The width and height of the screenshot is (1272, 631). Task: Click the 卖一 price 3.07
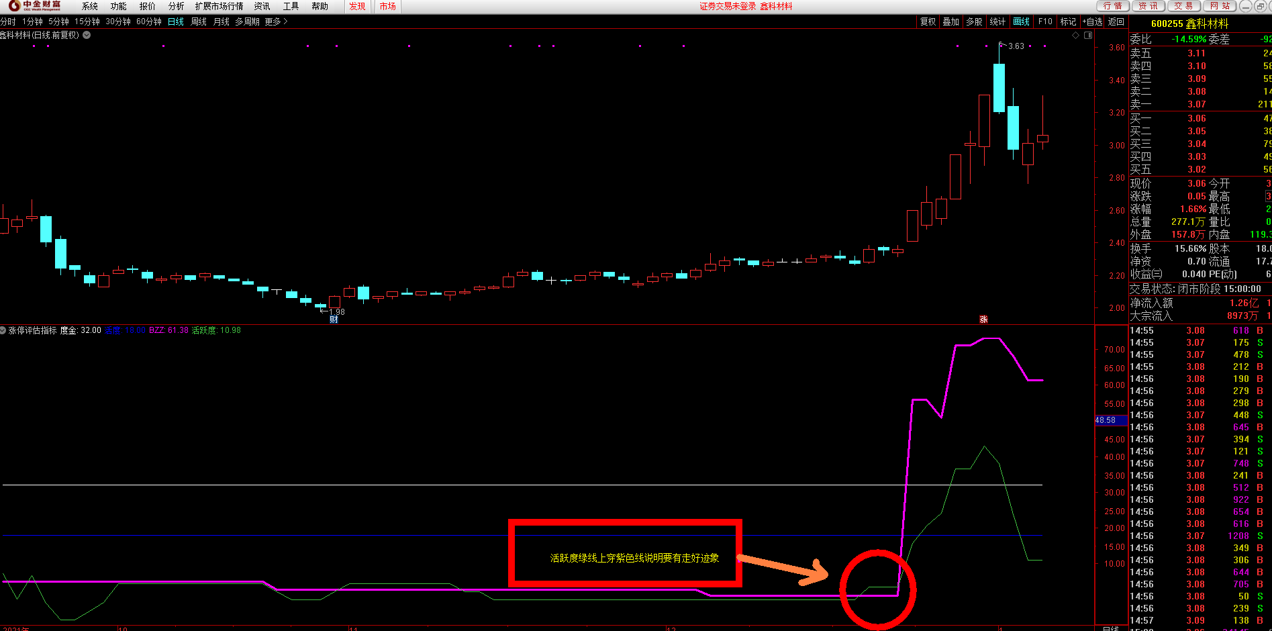1197,104
